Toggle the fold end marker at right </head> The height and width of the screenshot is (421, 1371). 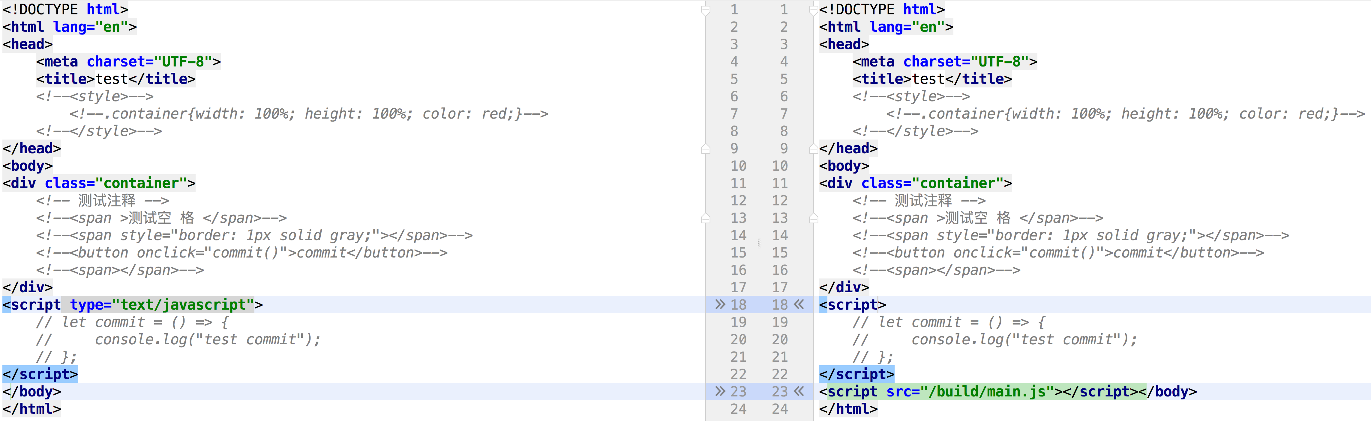click(x=813, y=148)
